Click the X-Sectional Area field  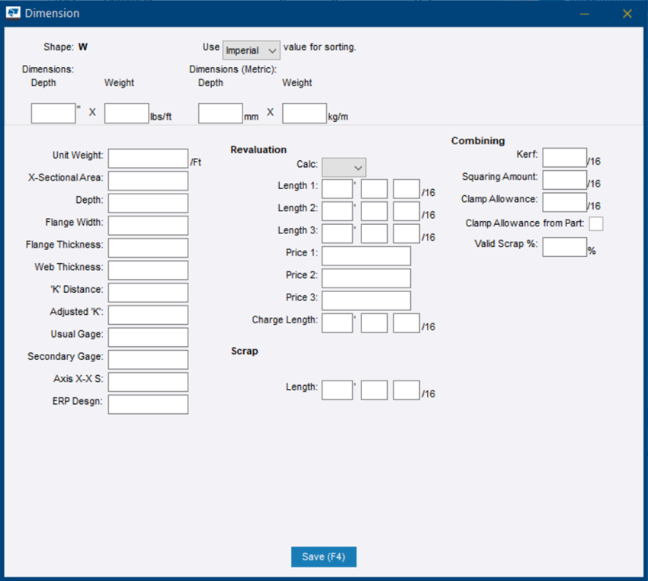[x=147, y=181]
